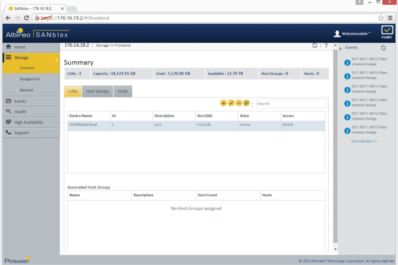Switch to the Host Groups tab

point(97,91)
